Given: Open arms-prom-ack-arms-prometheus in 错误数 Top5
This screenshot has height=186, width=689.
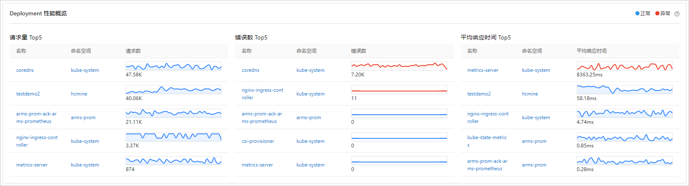Looking at the screenshot, I should [x=262, y=117].
